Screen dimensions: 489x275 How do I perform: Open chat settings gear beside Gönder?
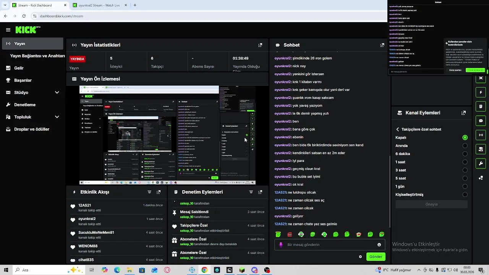coord(360,257)
